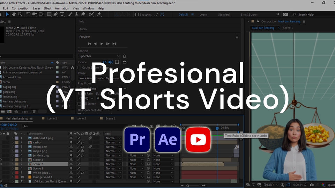Switch to Small Screen workspace
This screenshot has height=188, width=335.
(249, 15)
